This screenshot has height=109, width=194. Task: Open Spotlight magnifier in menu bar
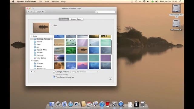click(181, 2)
